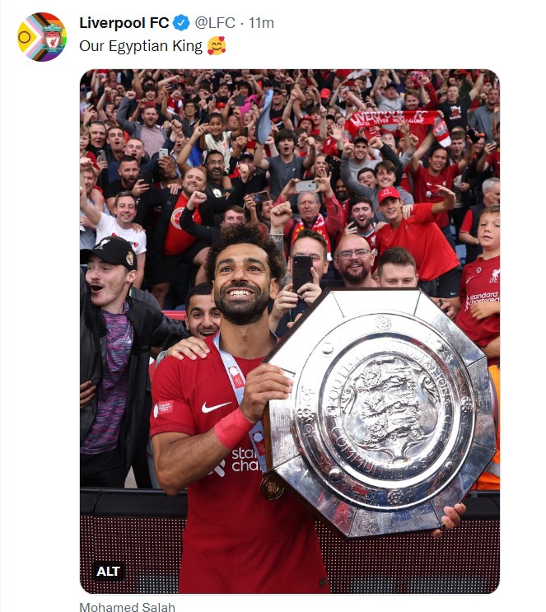The height and width of the screenshot is (612, 546).
Task: Click the Liver bird crest inside avatar
Action: point(53,38)
